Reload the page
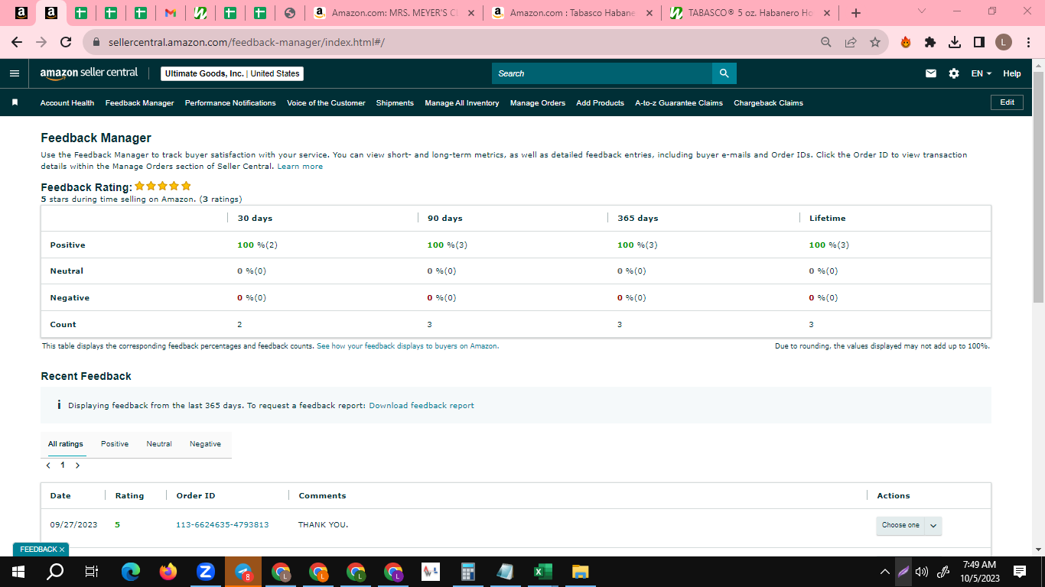1045x587 pixels. (66, 43)
